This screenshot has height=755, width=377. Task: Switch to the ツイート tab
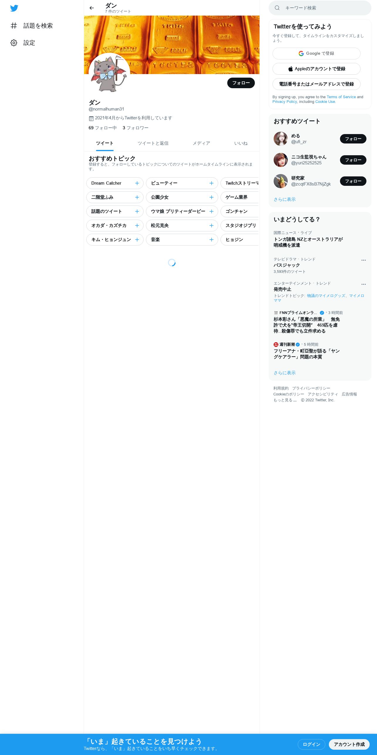coord(105,143)
